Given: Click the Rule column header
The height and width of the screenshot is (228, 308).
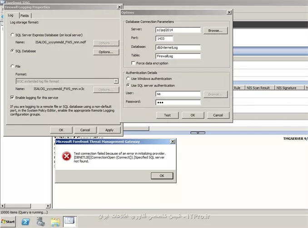Looking at the screenshot, I should 239,88.
